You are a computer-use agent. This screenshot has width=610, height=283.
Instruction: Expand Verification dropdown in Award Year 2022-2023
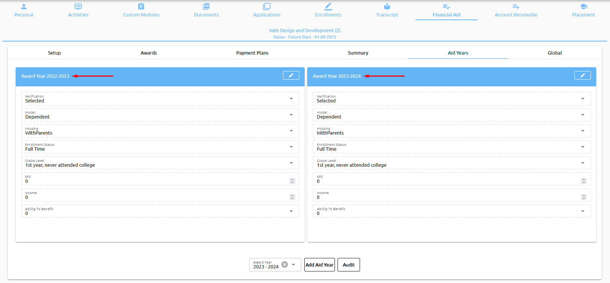(291, 99)
